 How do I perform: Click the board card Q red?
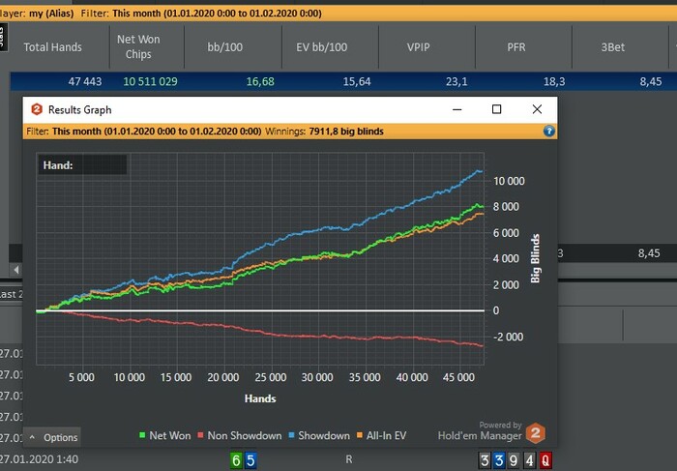click(x=545, y=460)
